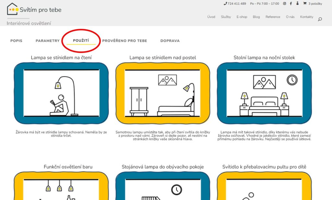Click the phone number 724 411 489
This screenshot has width=332, height=200.
click(x=235, y=4)
